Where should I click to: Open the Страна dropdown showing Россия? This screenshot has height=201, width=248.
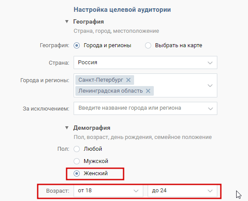click(145, 62)
